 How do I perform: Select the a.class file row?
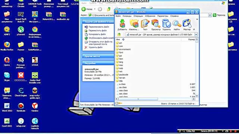coord(155,84)
